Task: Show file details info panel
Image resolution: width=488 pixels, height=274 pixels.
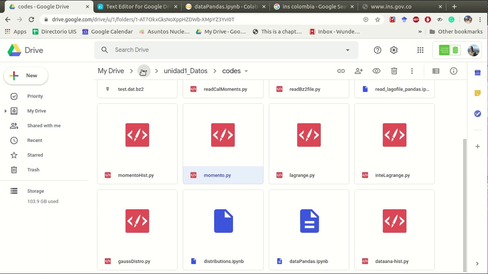Action: click(454, 71)
